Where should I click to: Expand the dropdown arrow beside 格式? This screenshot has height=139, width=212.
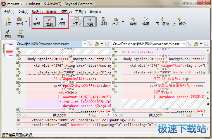point(123,21)
